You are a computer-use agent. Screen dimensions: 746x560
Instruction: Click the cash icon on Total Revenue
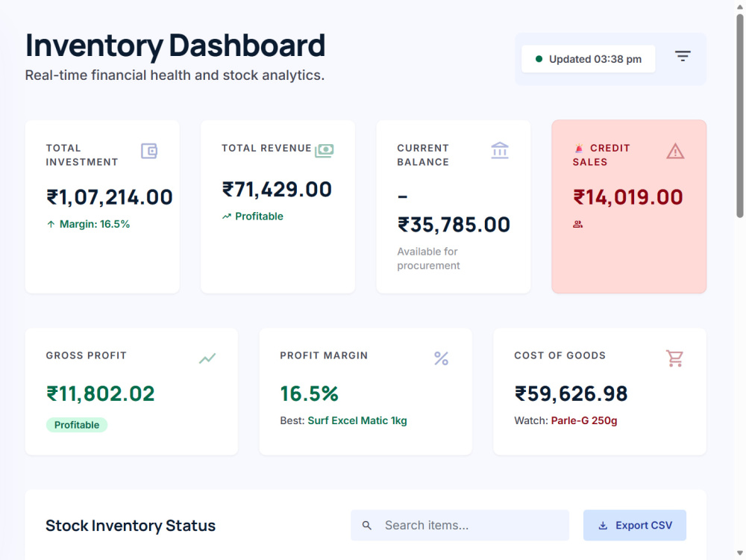coord(324,151)
